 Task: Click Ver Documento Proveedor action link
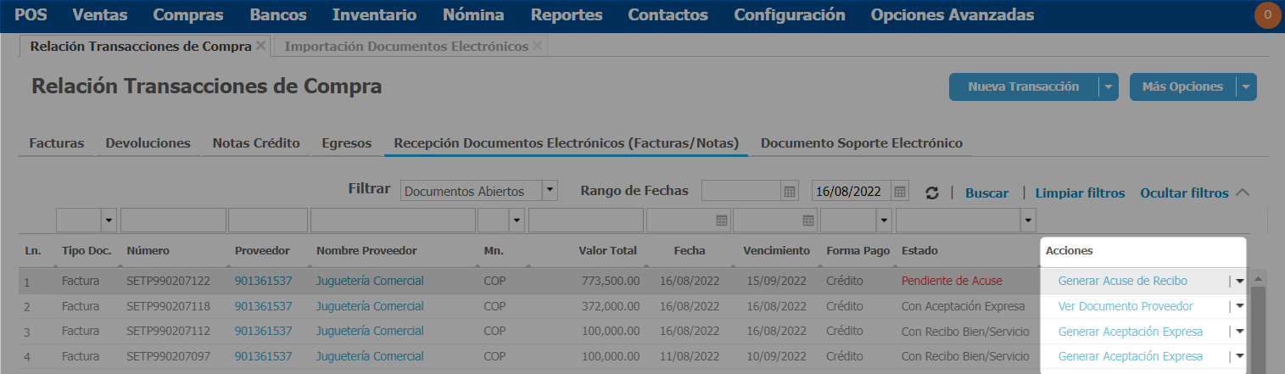(1126, 306)
